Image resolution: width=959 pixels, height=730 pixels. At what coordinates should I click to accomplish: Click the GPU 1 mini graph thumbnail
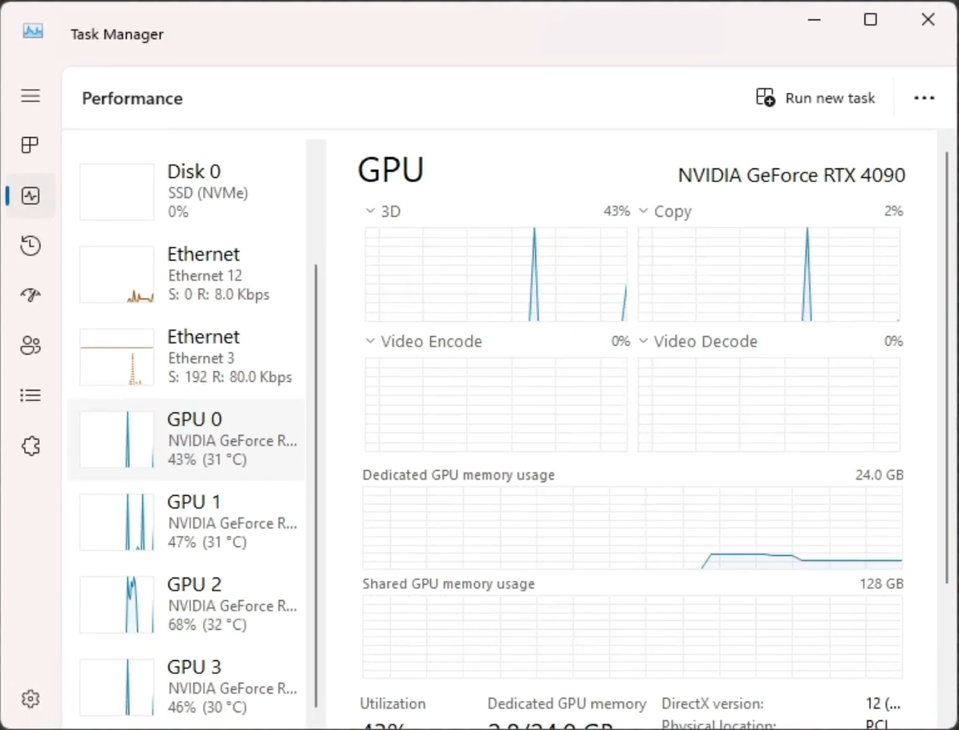[x=117, y=521]
